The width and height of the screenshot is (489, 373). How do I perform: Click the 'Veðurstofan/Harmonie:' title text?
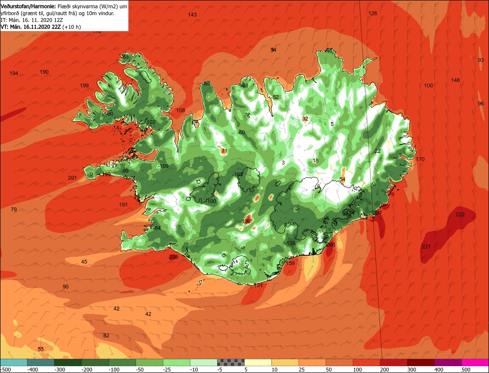pos(28,6)
